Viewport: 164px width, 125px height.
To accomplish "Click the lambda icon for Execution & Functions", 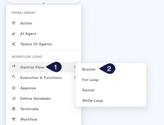I will click(x=14, y=77).
